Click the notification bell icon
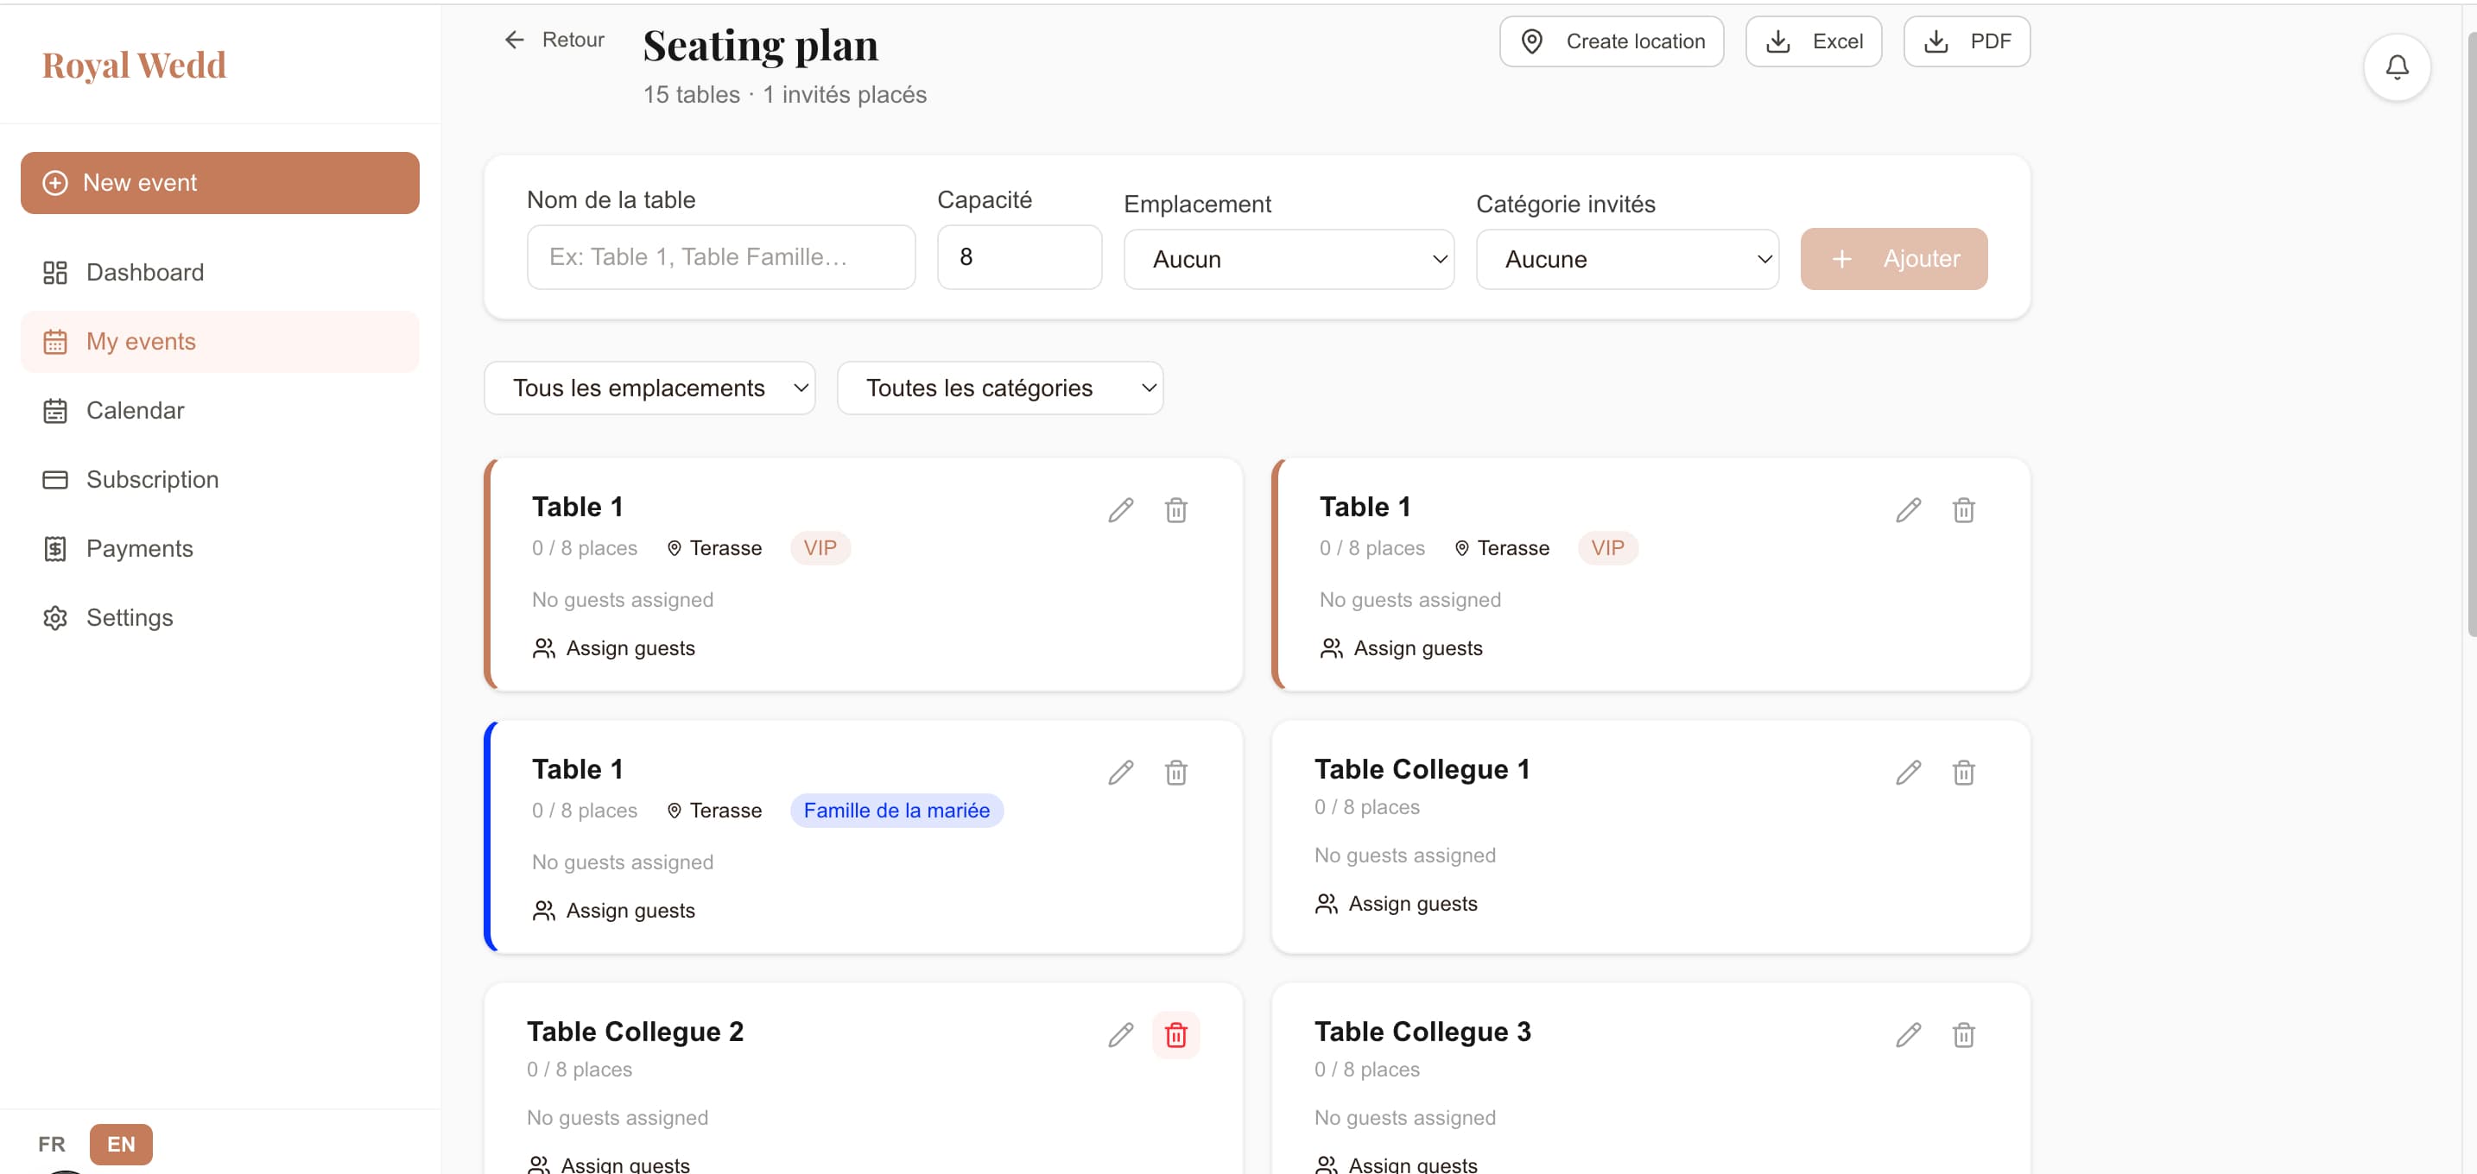The height and width of the screenshot is (1174, 2477). point(2395,66)
